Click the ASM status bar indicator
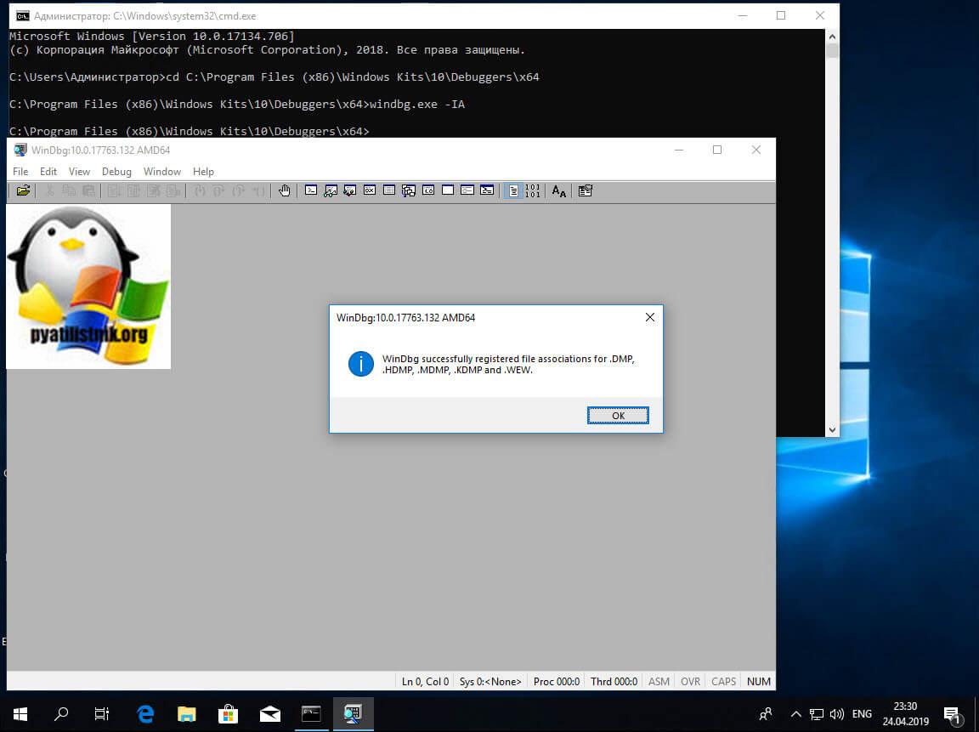This screenshot has height=732, width=979. (659, 681)
